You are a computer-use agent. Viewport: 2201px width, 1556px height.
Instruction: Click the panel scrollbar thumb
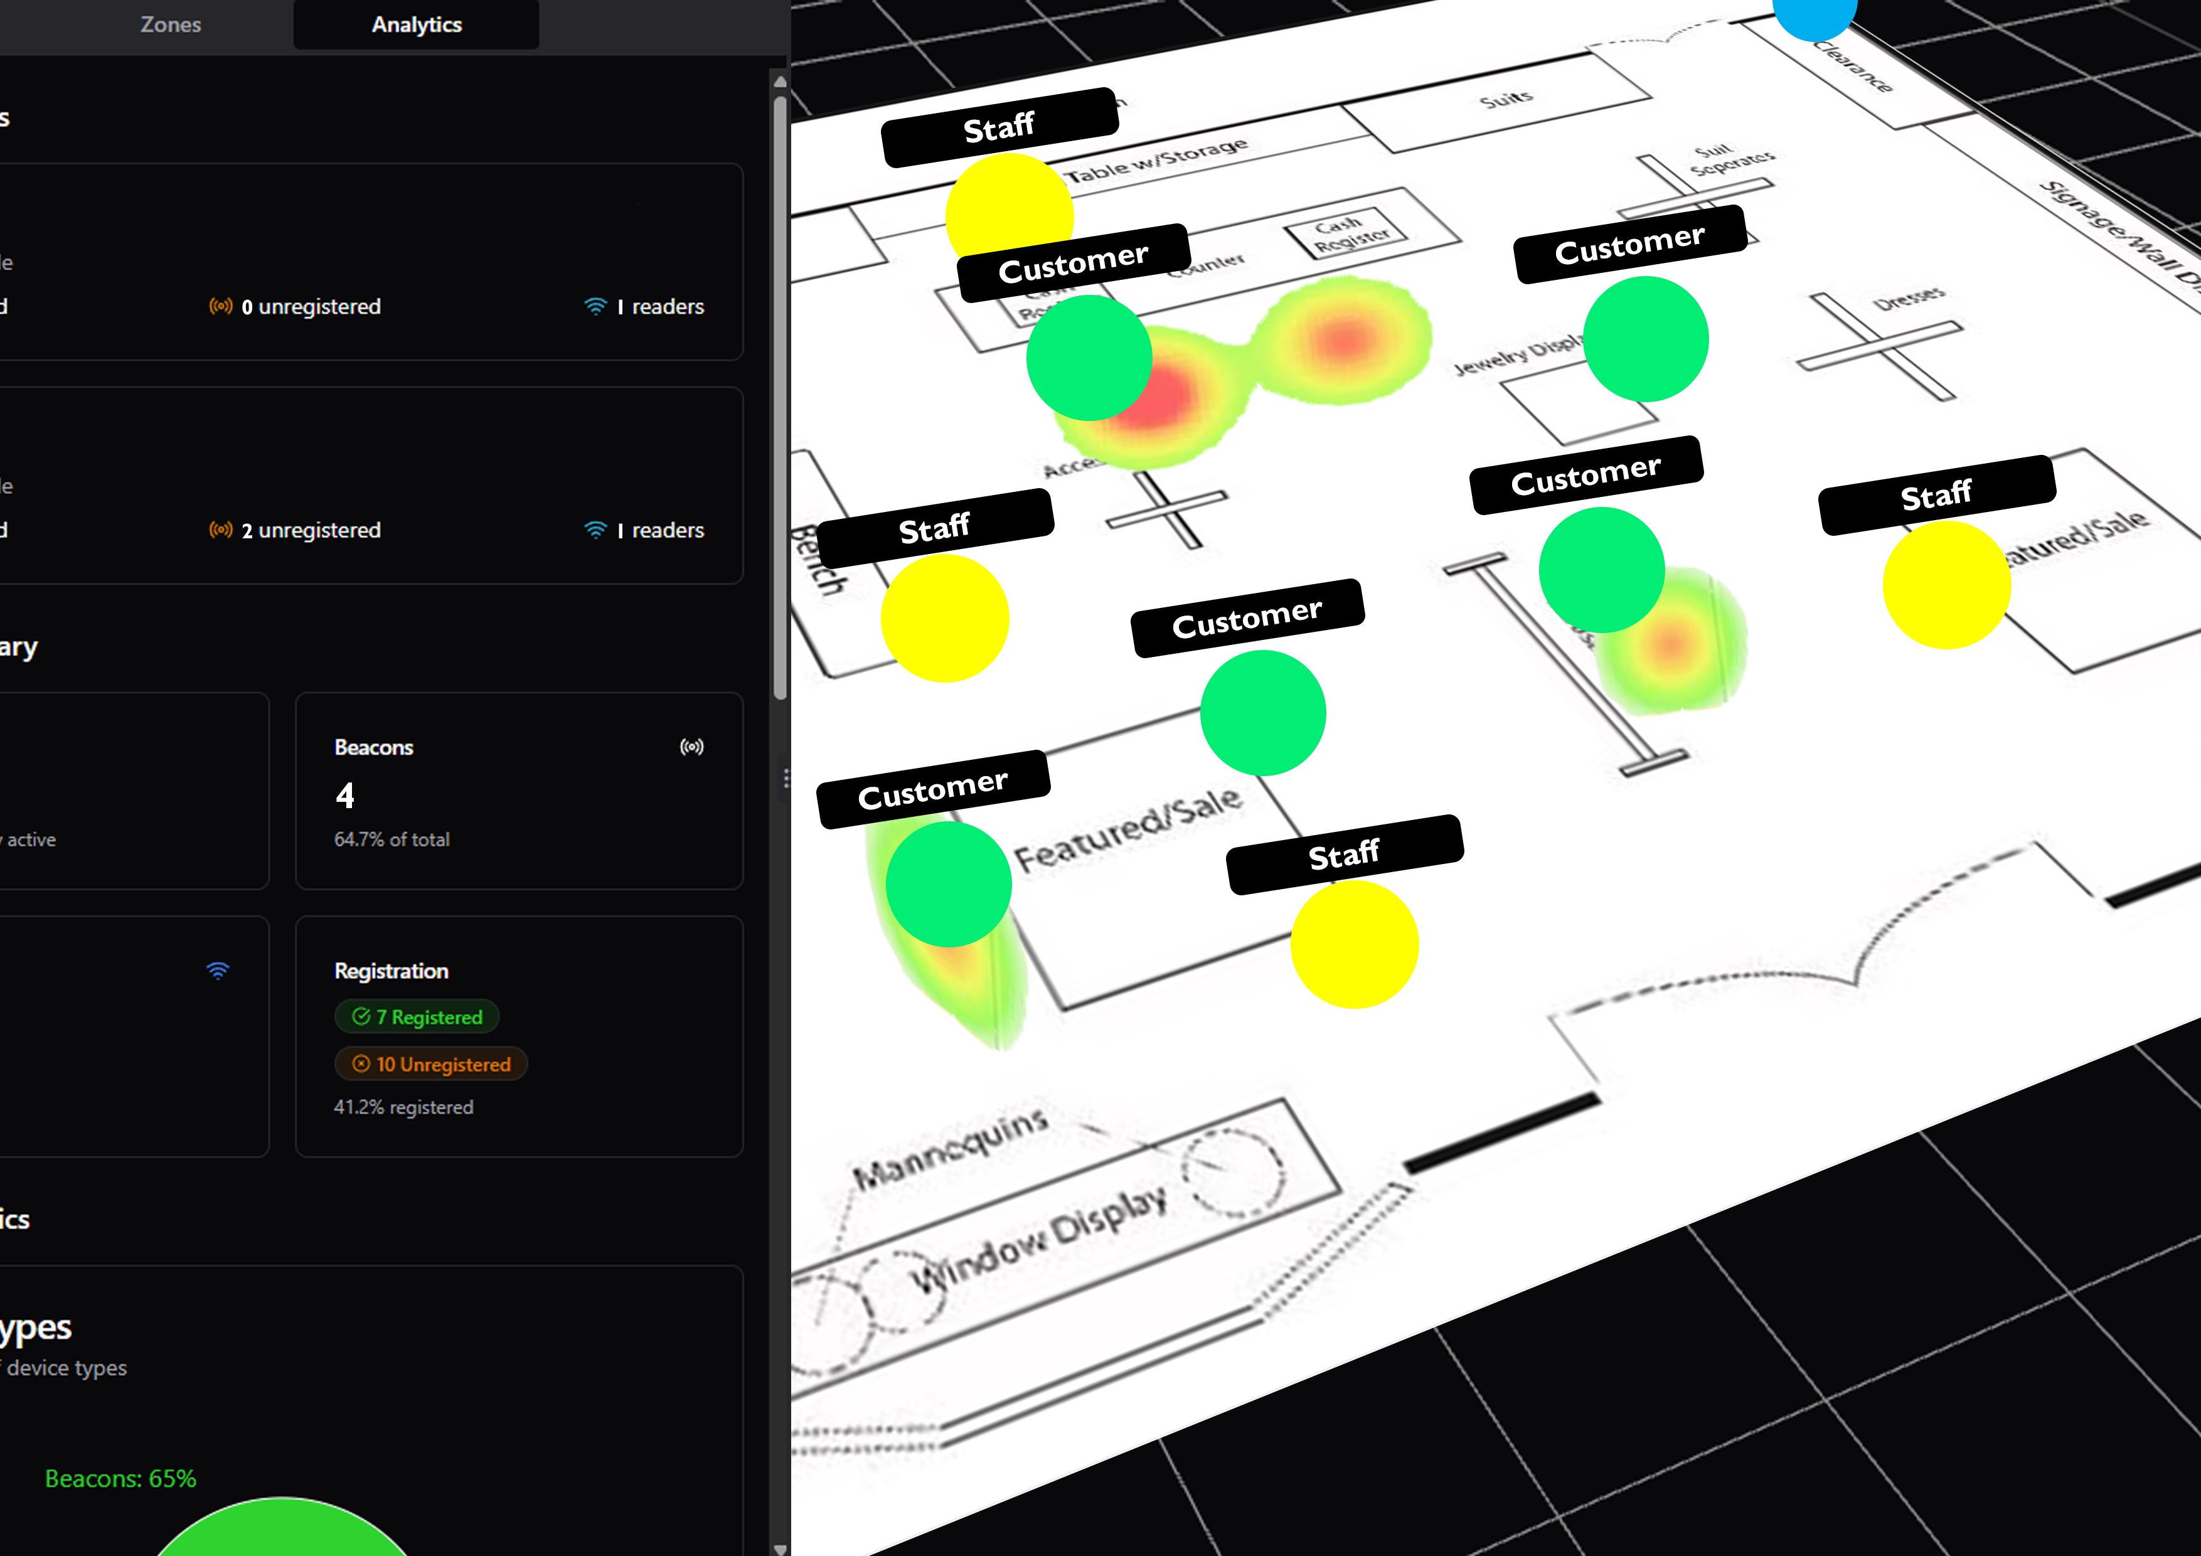[781, 398]
